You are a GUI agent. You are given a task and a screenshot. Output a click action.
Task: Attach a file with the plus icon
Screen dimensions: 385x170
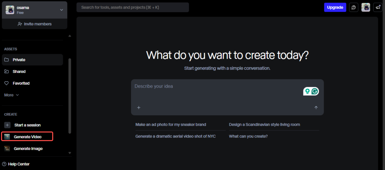click(139, 107)
